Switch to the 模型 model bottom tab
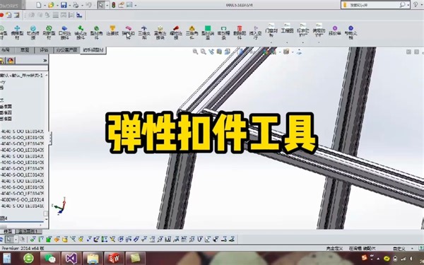Screen dimensions: 424x265 8,232
